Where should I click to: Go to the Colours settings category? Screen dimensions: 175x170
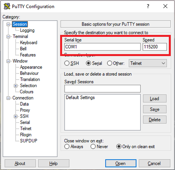click(26, 92)
